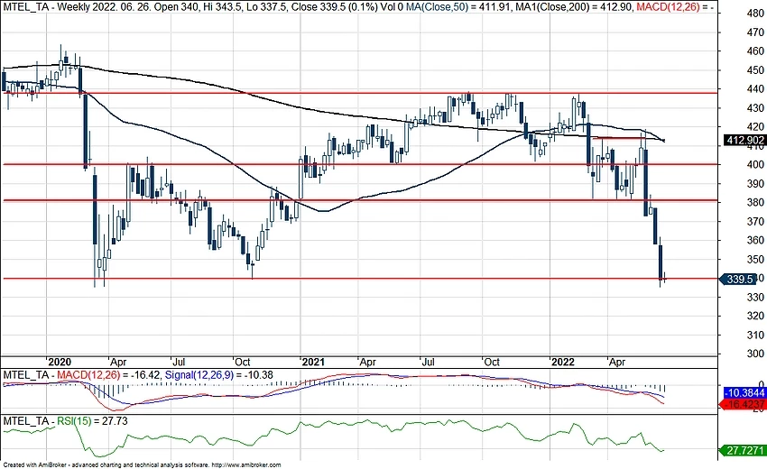Click the 339.5 last price tag
This screenshot has height=469, width=767.
pyautogui.click(x=742, y=280)
